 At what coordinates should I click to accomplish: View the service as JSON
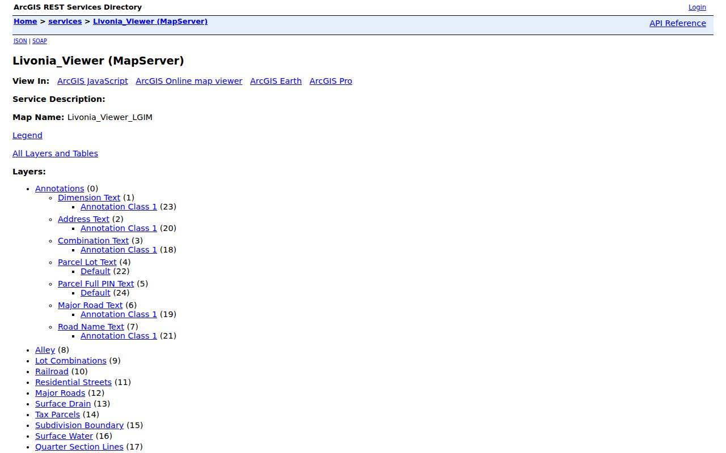(20, 41)
